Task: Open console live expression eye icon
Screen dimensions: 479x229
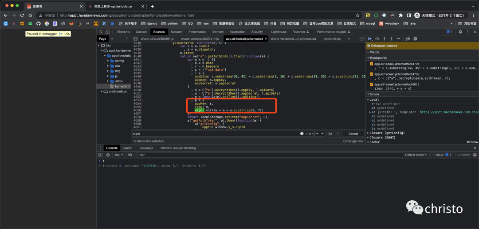Action: [130, 155]
